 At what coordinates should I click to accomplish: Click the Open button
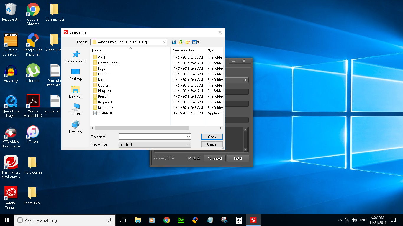point(212,137)
